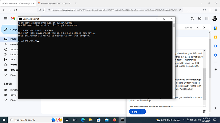Click the Firefox address bar URL

pos(114,10)
